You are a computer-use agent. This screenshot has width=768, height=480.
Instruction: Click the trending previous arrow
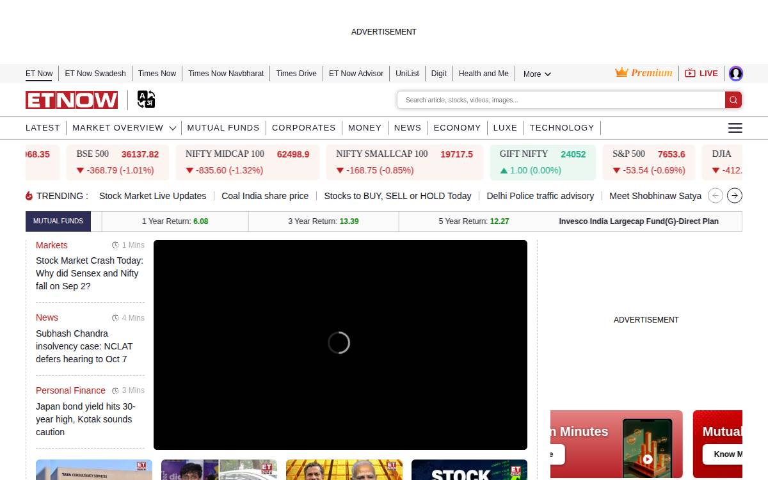716,196
